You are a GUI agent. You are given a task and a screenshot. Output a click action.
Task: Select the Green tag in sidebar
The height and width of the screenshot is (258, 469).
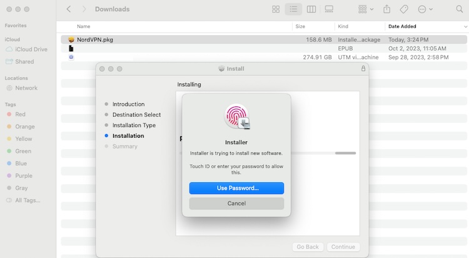tap(19, 151)
